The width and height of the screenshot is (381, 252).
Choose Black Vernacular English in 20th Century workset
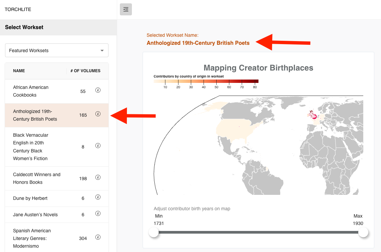click(57, 147)
